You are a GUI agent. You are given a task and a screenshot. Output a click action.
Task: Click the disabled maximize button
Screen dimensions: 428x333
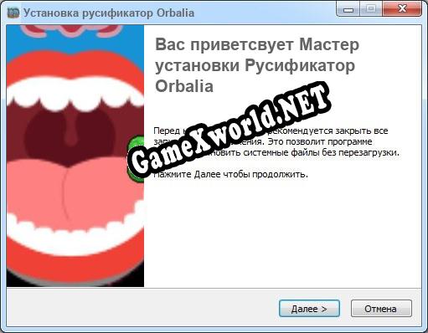(x=371, y=10)
